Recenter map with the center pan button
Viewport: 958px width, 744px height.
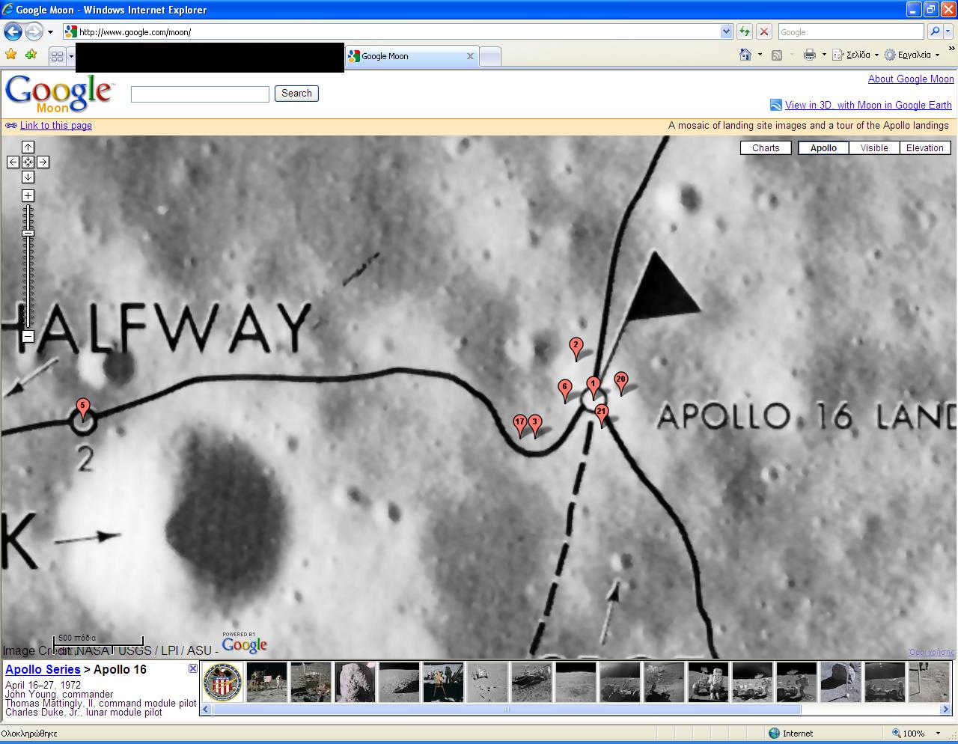(x=28, y=162)
